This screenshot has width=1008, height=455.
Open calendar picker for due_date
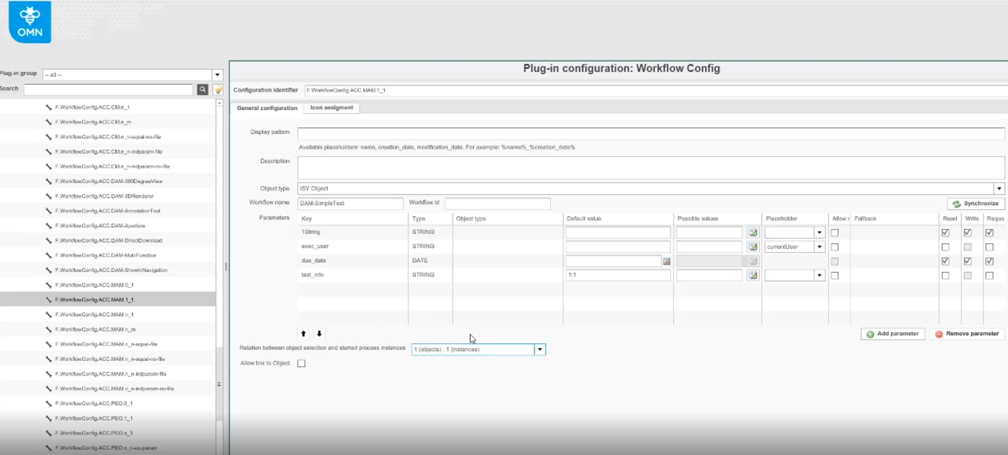pos(666,261)
